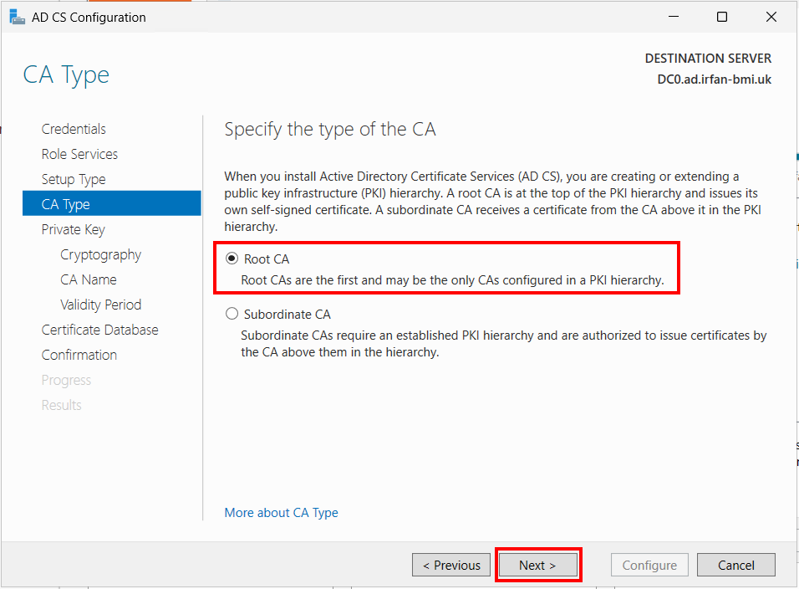Jump to the Cryptography sub-step
Viewport: 799px width, 589px height.
point(101,254)
